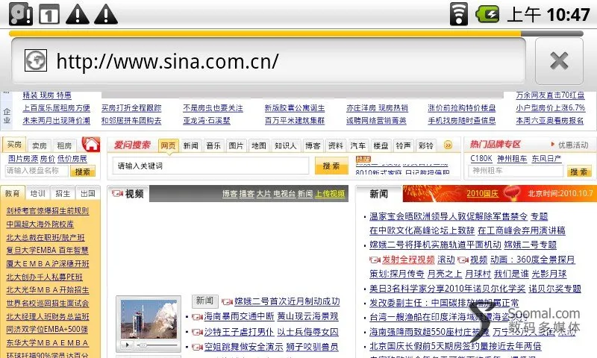Click video icon beside 空姐跳舞做安全演示

197,347
